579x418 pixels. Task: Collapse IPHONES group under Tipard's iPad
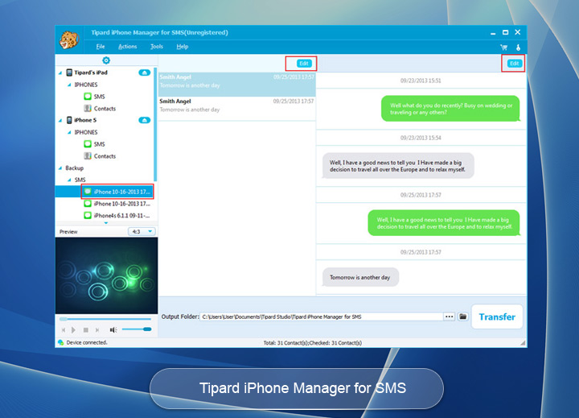tap(69, 85)
